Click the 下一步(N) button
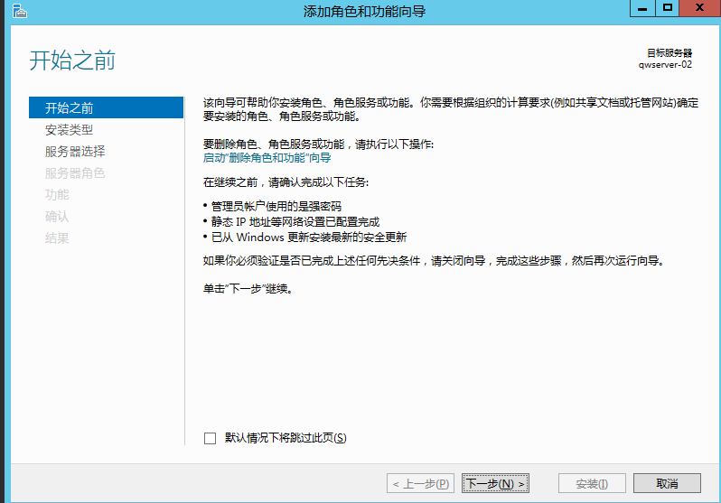Image resolution: width=721 pixels, height=503 pixels. pyautogui.click(x=495, y=483)
